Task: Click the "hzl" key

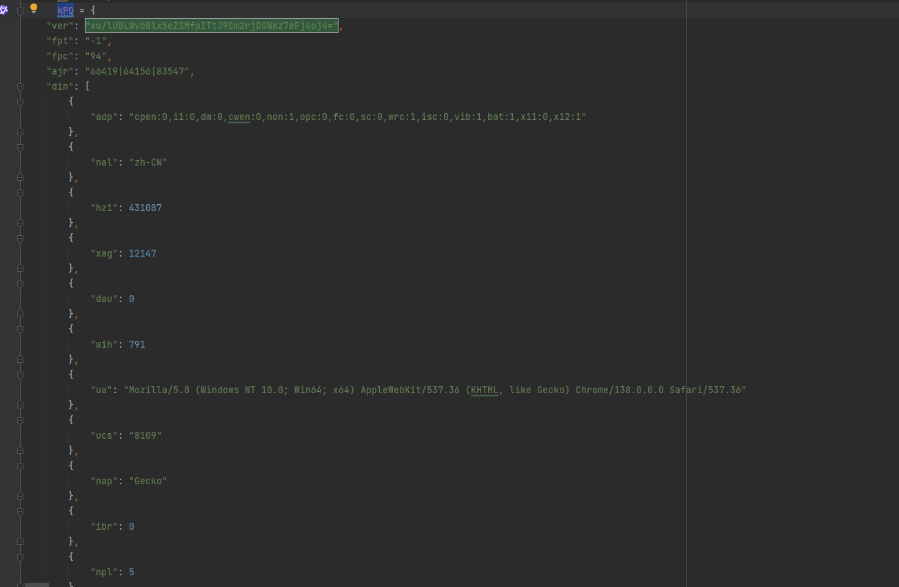Action: tap(104, 208)
